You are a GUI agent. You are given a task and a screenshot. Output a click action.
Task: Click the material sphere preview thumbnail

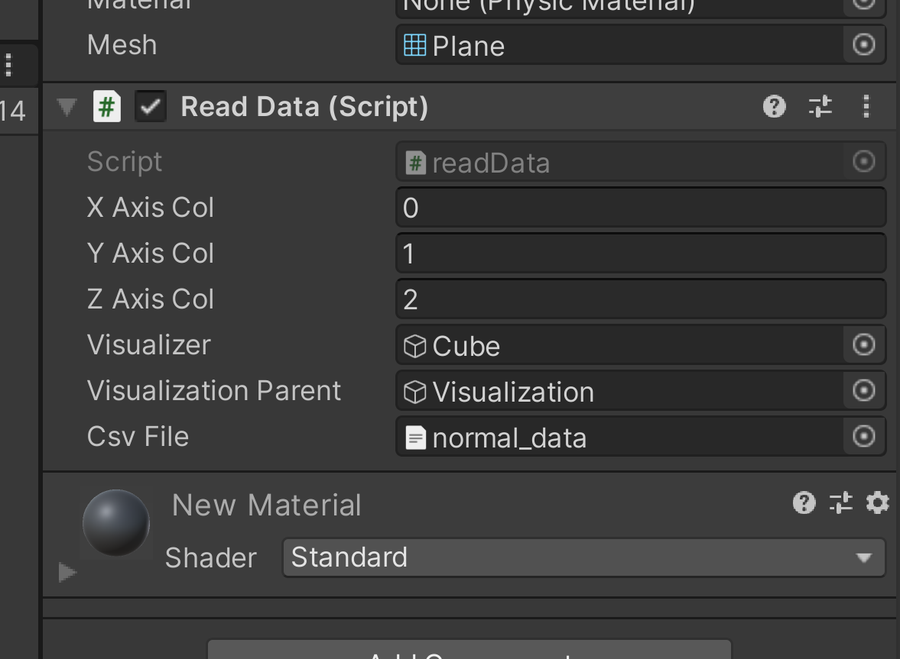click(115, 523)
